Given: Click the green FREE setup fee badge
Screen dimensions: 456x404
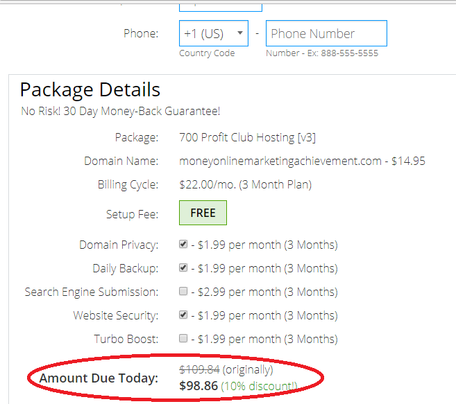Looking at the screenshot, I should coord(203,213).
